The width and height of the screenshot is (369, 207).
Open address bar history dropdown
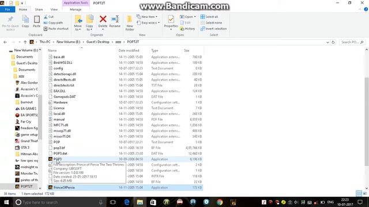327,42
